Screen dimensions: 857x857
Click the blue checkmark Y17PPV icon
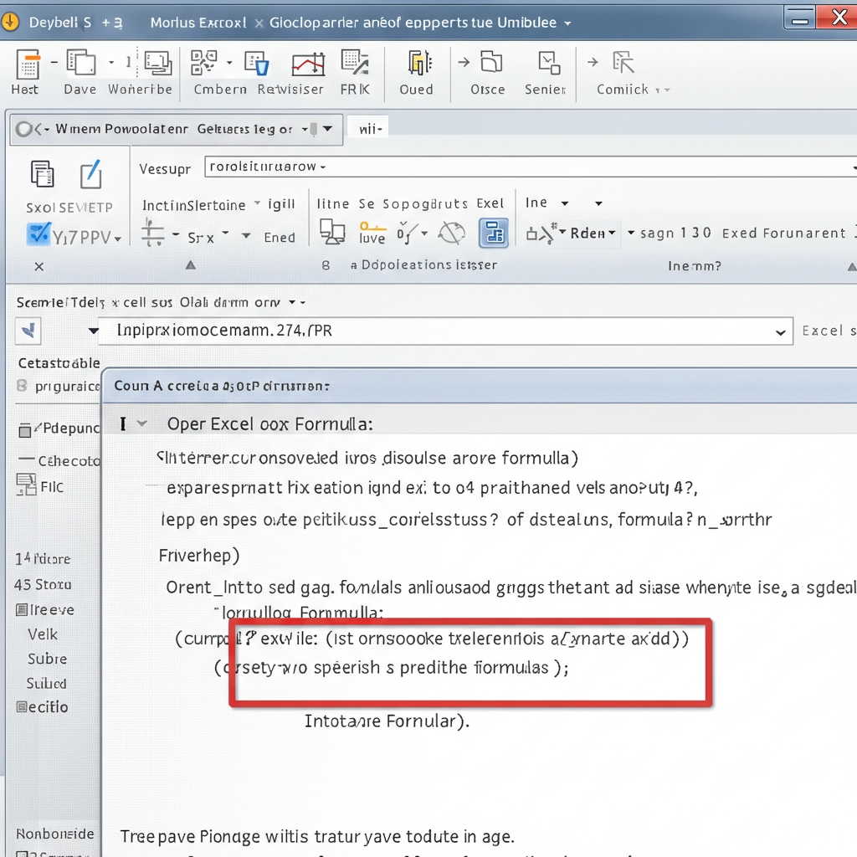[38, 234]
